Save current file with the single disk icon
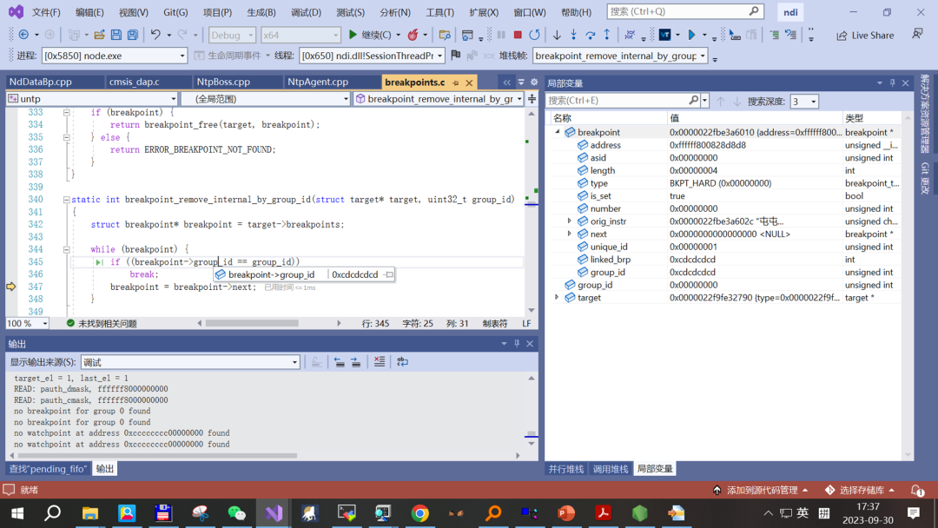 (x=116, y=36)
